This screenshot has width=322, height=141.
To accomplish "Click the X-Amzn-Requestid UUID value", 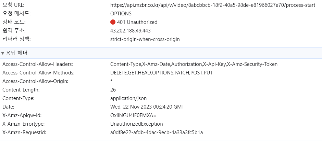I will (157, 132).
